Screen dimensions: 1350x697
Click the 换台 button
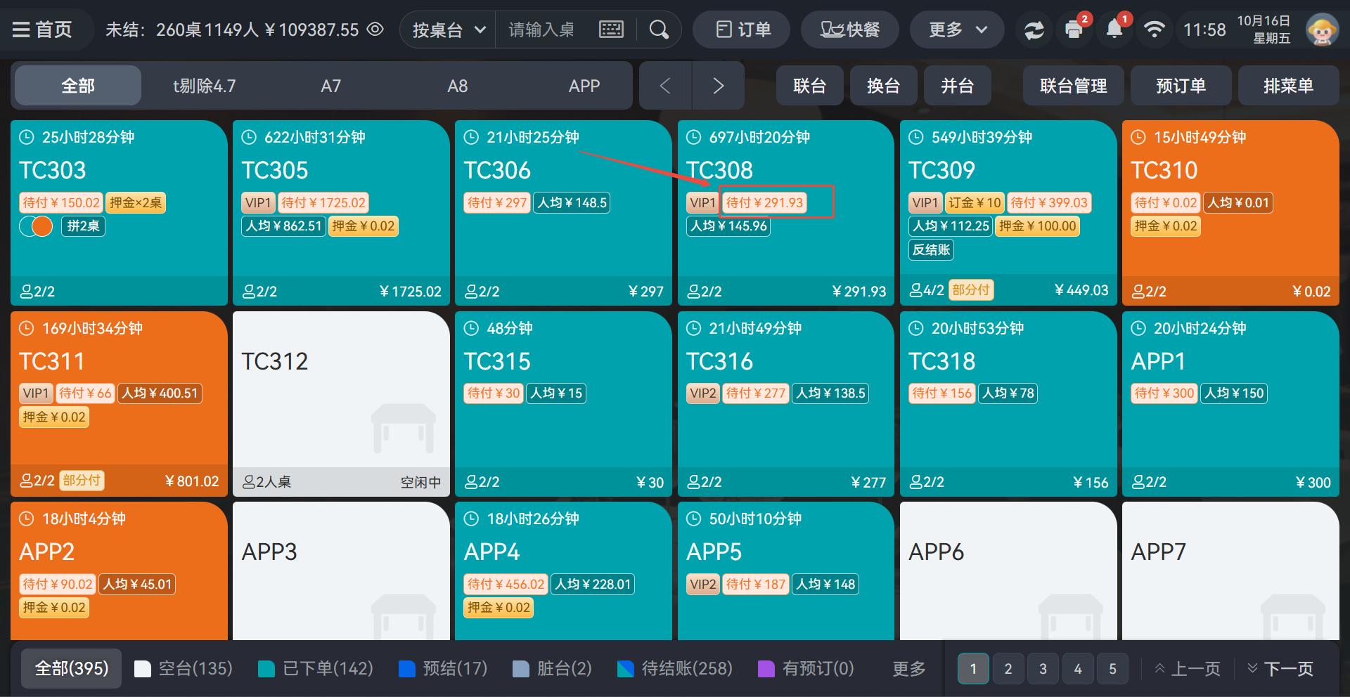point(883,86)
